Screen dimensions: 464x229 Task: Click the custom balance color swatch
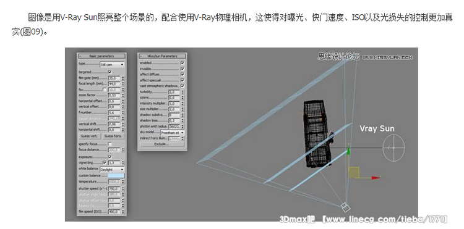coord(116,175)
